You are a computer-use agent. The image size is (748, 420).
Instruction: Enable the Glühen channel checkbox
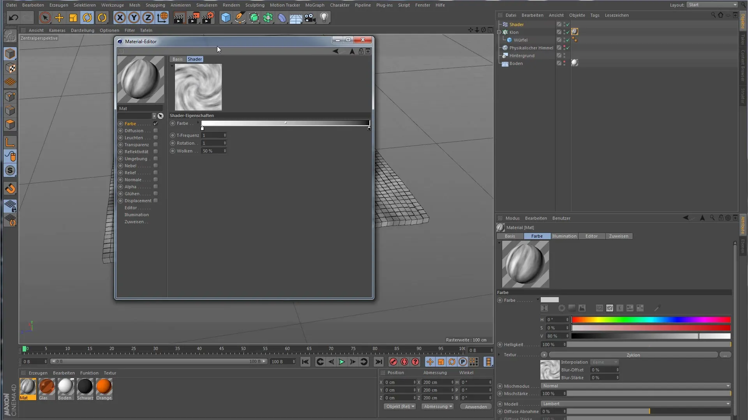155,194
